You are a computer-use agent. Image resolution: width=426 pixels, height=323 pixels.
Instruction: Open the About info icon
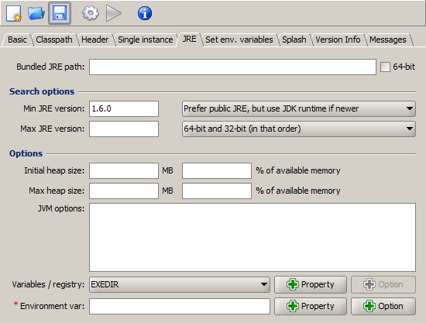145,13
